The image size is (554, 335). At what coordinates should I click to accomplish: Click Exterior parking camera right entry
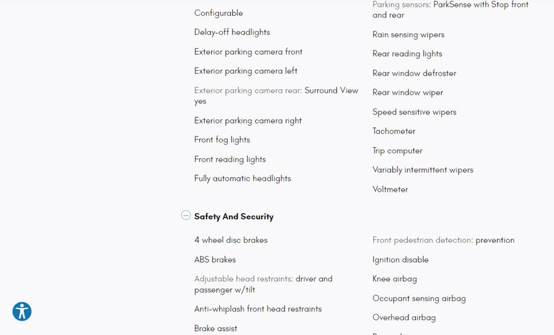[248, 121]
